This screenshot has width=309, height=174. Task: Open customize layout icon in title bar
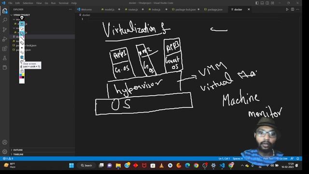(272, 3)
